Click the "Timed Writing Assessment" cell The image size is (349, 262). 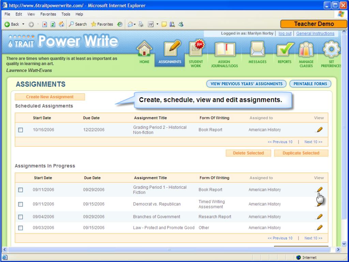coord(212,204)
